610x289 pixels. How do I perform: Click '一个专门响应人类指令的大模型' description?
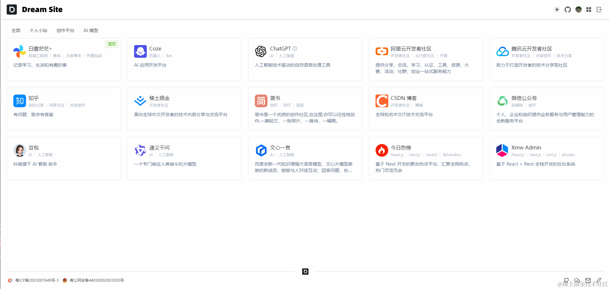click(x=165, y=164)
